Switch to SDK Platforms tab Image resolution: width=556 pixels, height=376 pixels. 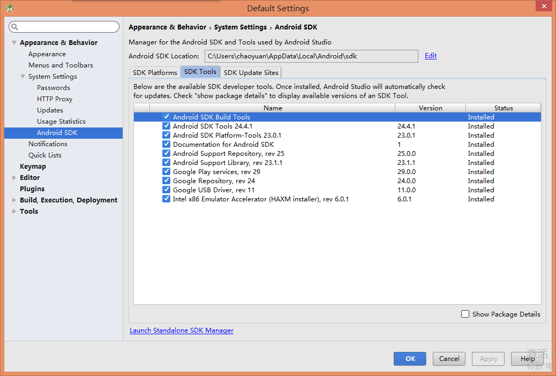(x=155, y=72)
